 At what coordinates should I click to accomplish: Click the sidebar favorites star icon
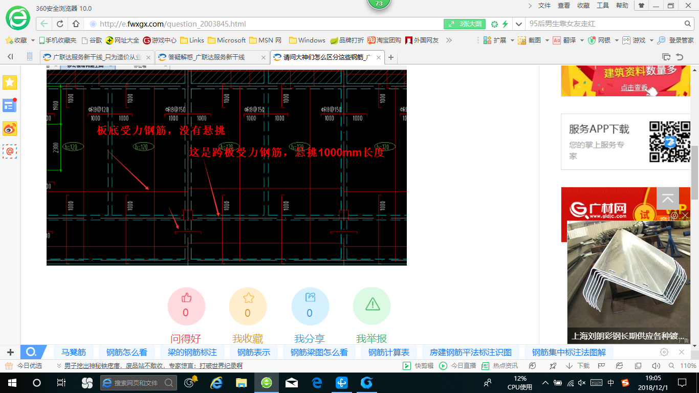click(x=10, y=82)
